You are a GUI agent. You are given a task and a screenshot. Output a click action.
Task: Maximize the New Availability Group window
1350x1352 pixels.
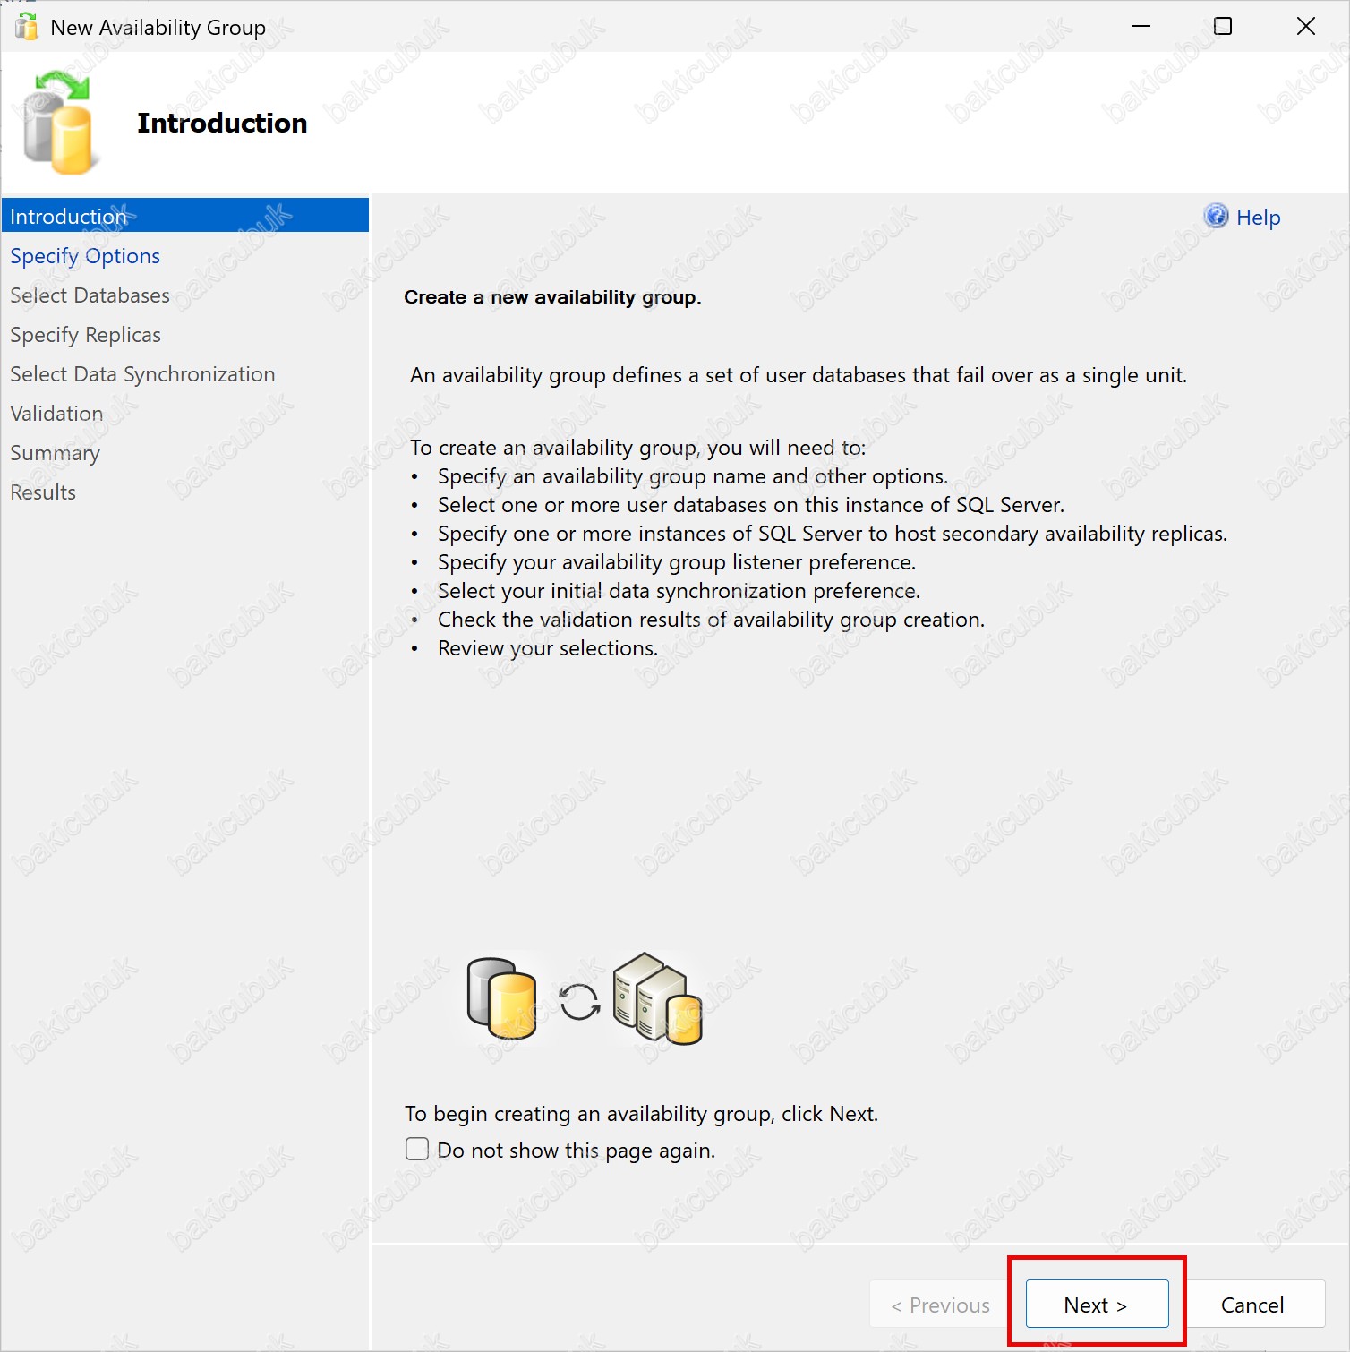(1222, 27)
